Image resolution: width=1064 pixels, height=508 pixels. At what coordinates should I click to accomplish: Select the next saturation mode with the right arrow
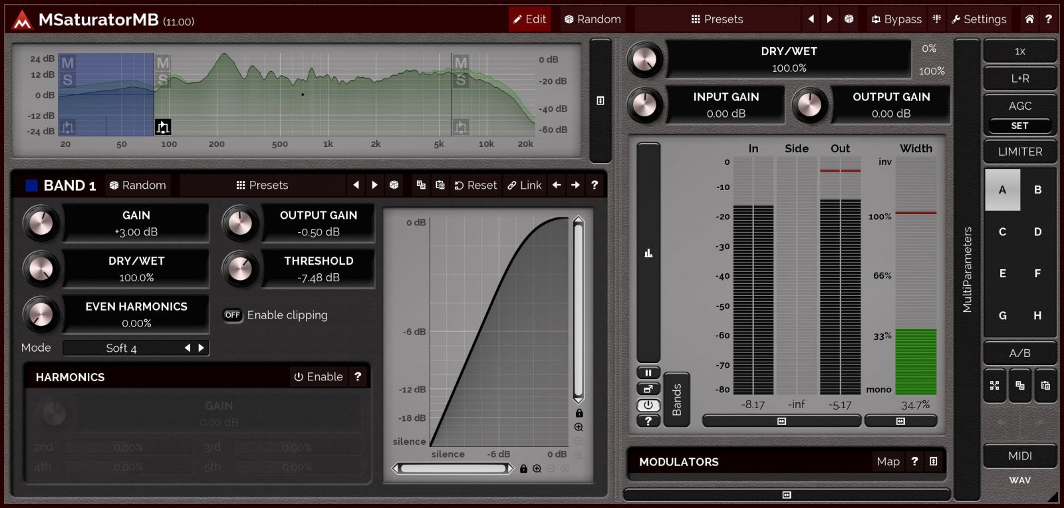click(201, 348)
